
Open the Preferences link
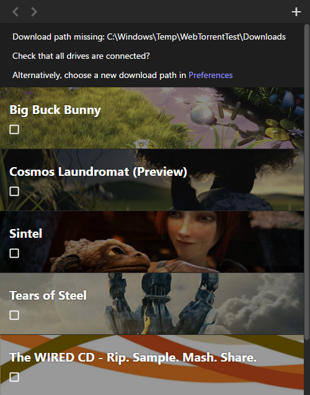pos(211,75)
